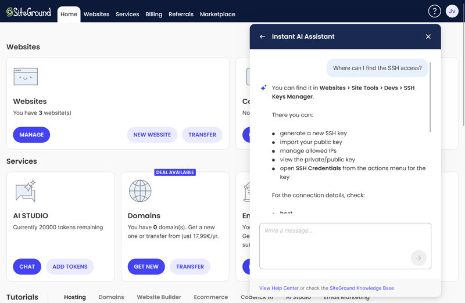This screenshot has width=465, height=303.
Task: Focus the Write a message input field
Action: (x=345, y=246)
